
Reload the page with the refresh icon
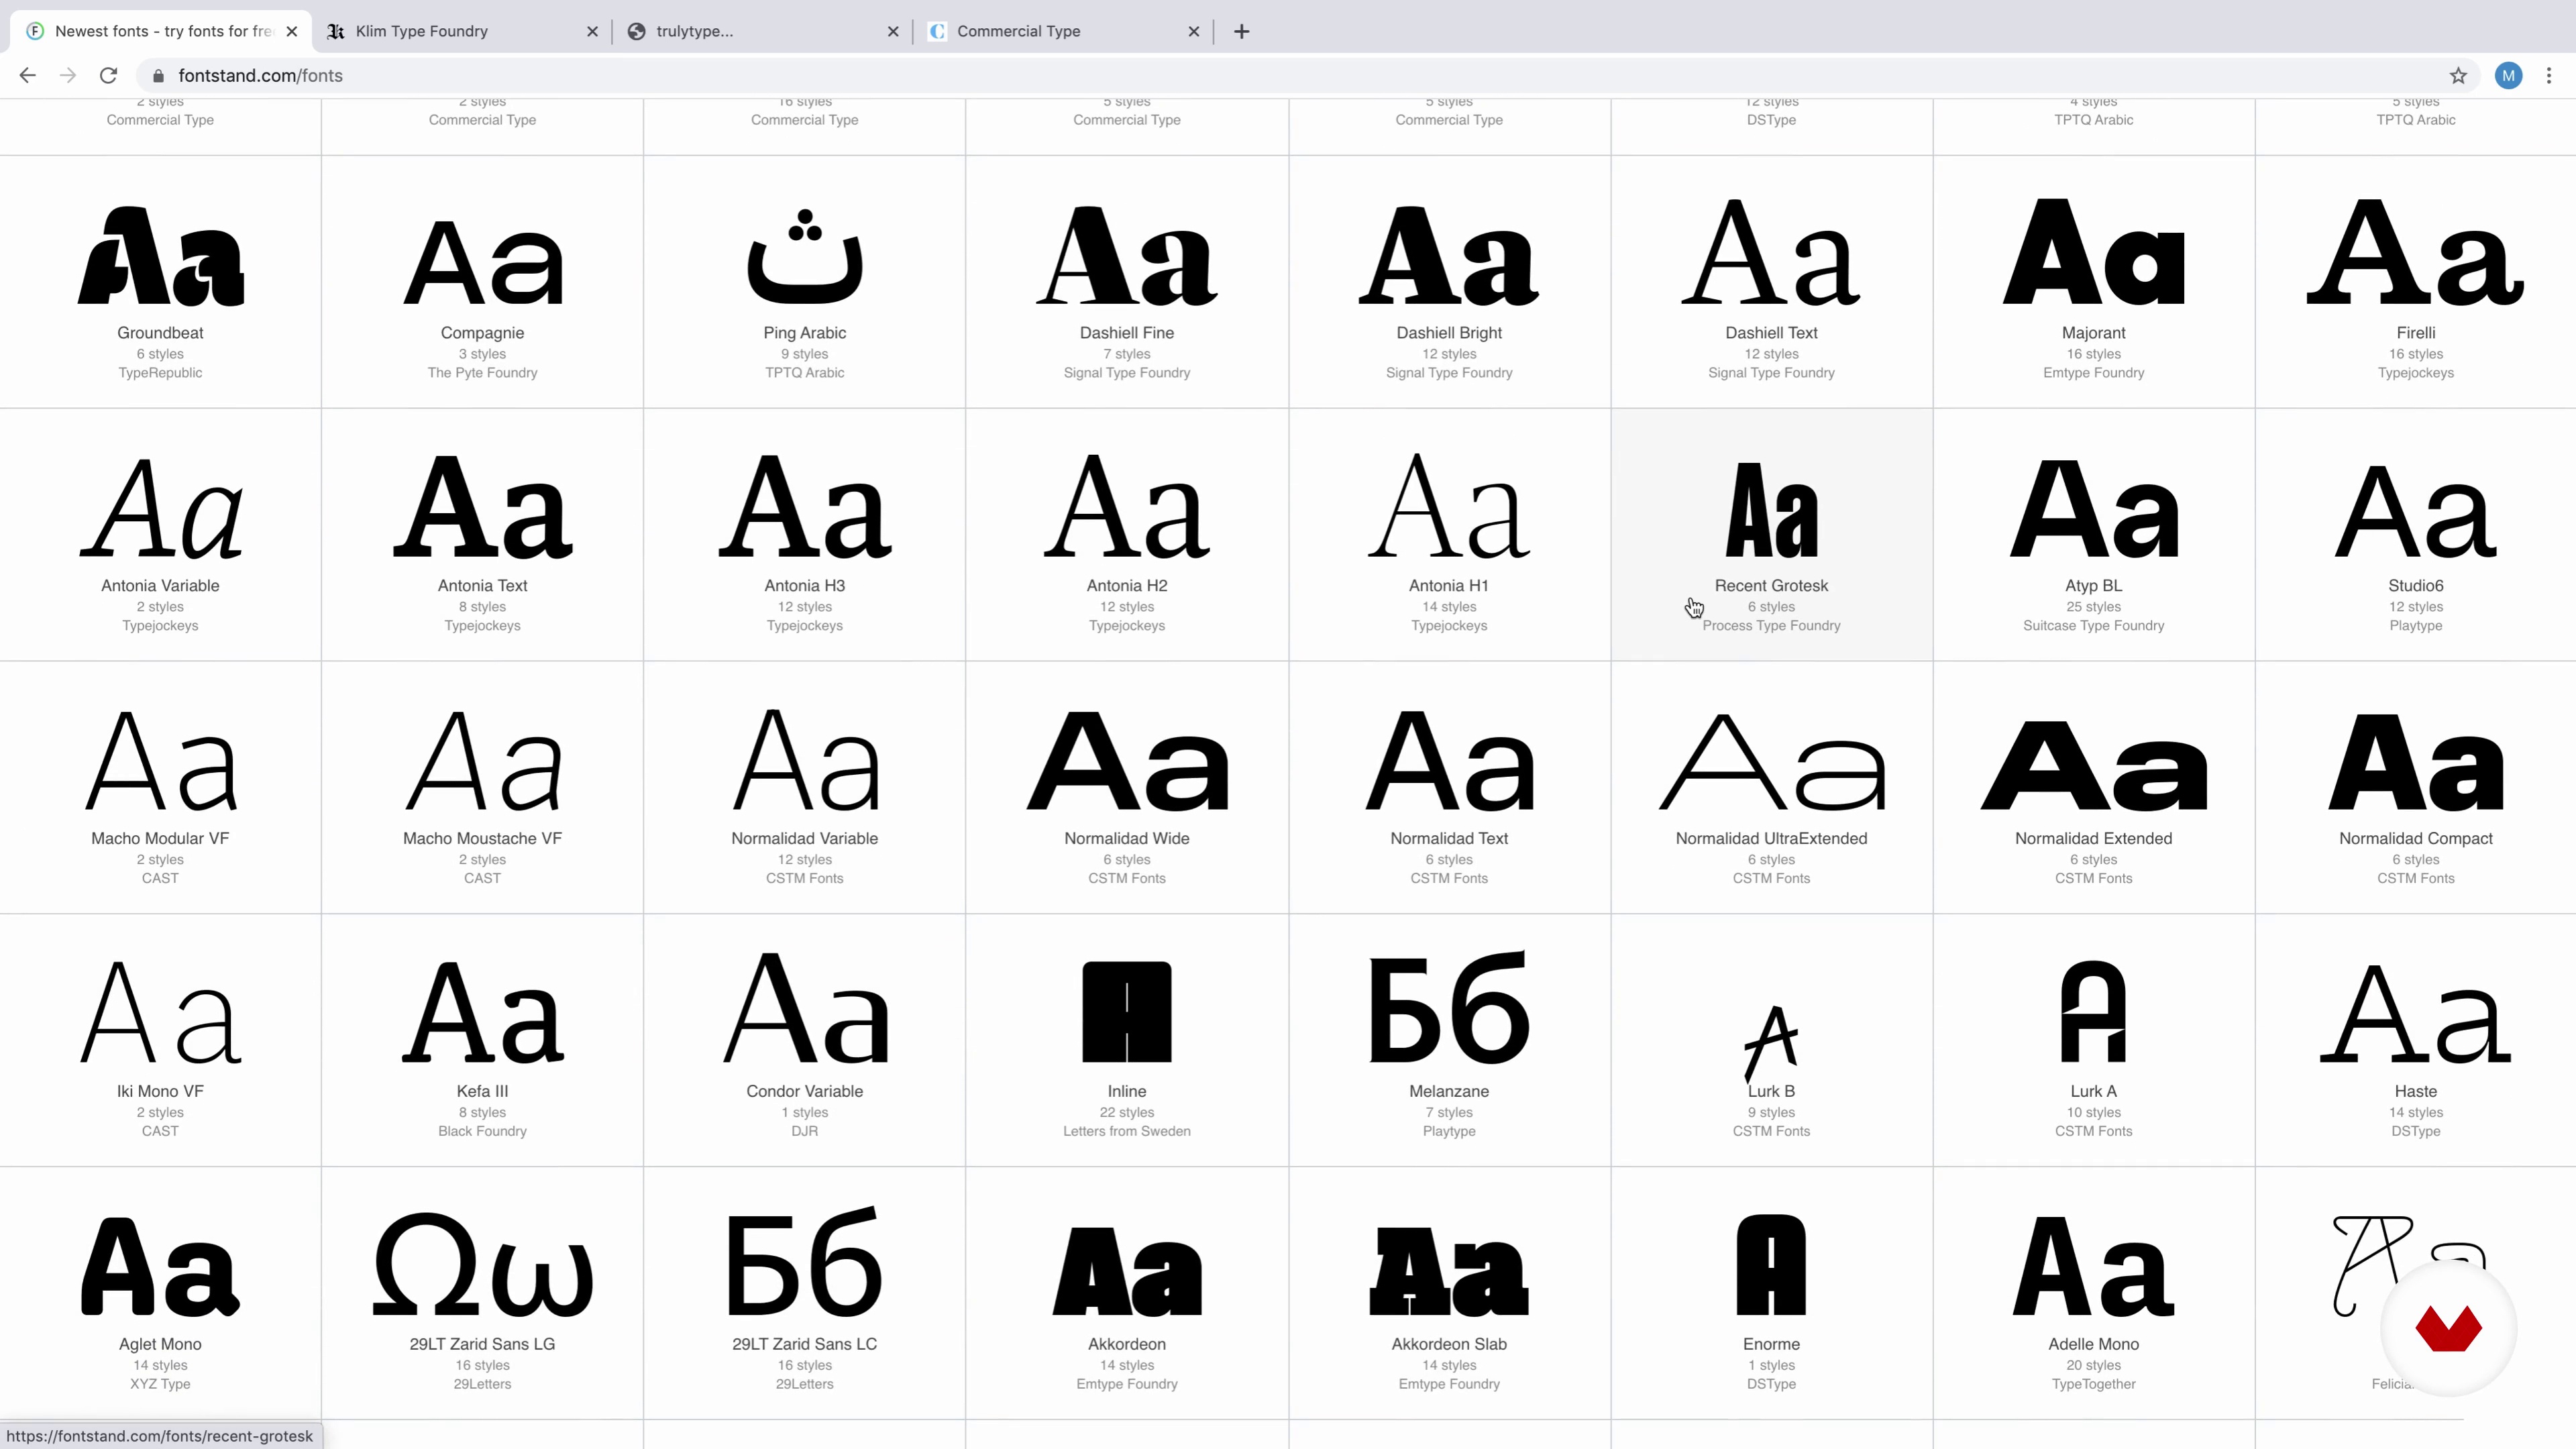[109, 75]
